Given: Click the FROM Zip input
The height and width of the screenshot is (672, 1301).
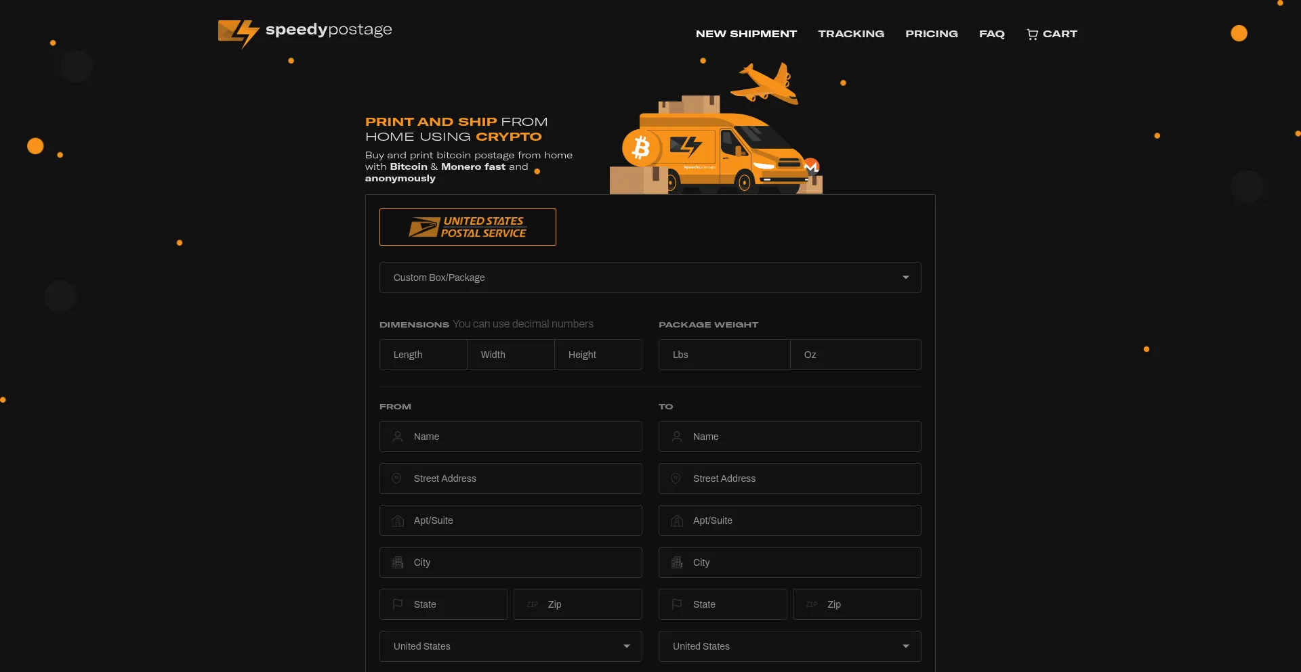Looking at the screenshot, I should (578, 604).
